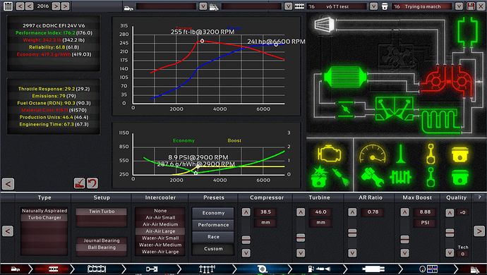Click the air filter cone icon
The height and width of the screenshot is (275, 487).
point(325,24)
